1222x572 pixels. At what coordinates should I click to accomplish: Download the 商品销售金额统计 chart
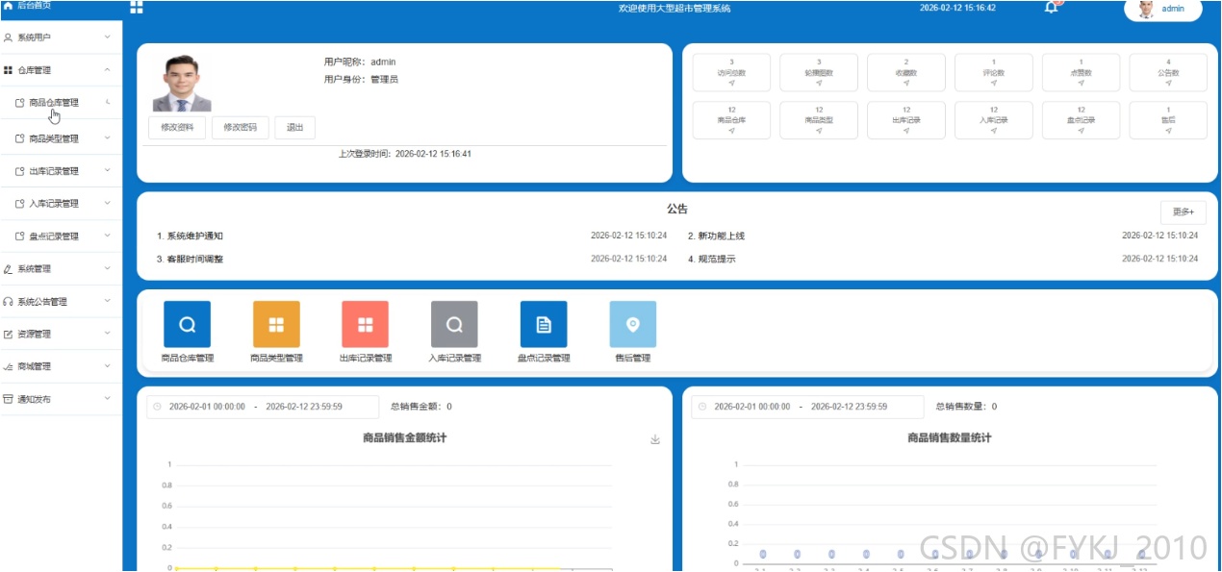tap(655, 439)
